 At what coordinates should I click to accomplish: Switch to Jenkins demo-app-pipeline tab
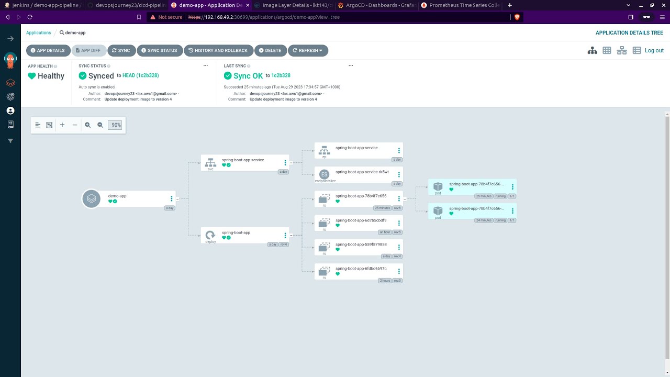point(42,5)
